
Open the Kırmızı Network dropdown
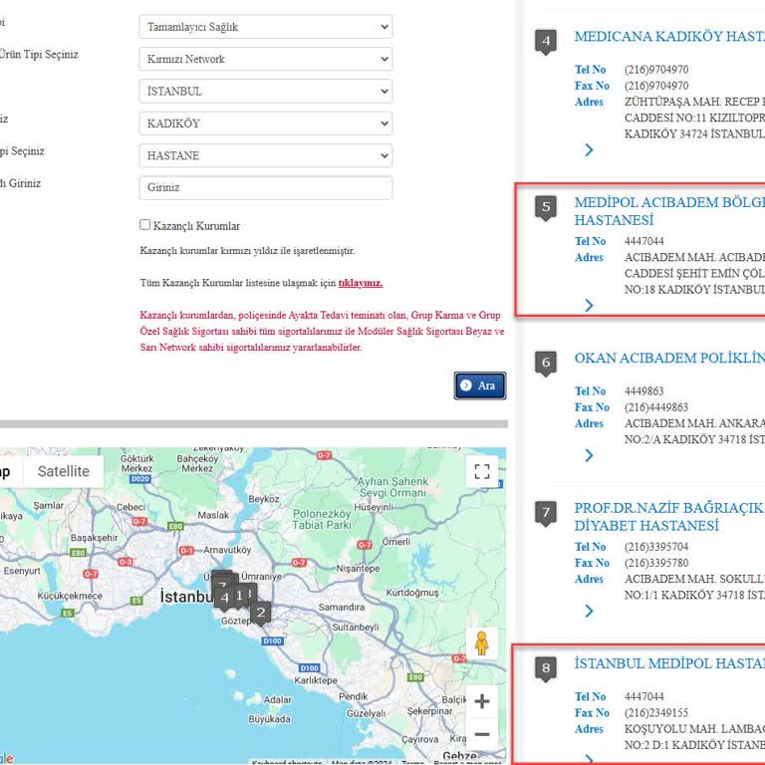(265, 59)
